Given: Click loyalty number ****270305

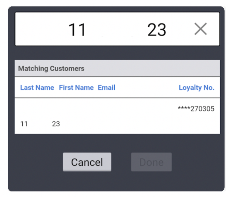Looking at the screenshot, I should (x=196, y=109).
